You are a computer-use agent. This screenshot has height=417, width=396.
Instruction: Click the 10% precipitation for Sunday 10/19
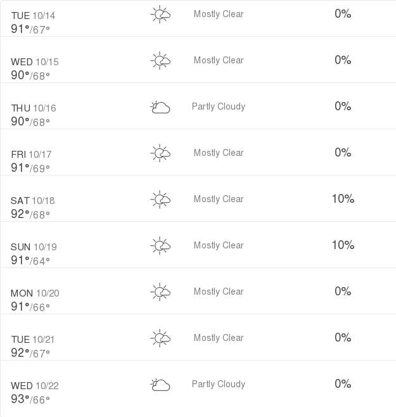[343, 245]
